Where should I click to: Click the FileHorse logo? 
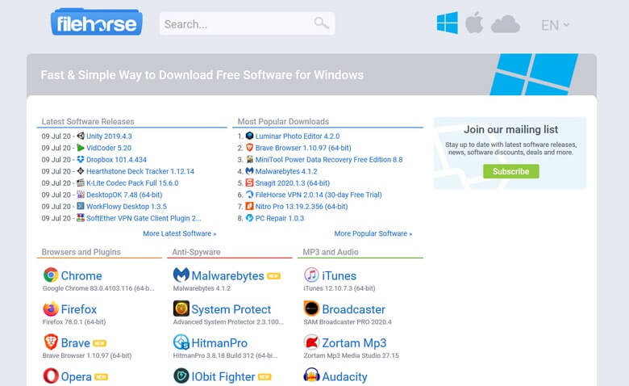(96, 23)
